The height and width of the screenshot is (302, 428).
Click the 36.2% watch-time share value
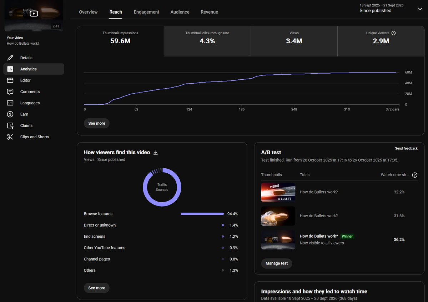[x=399, y=240]
